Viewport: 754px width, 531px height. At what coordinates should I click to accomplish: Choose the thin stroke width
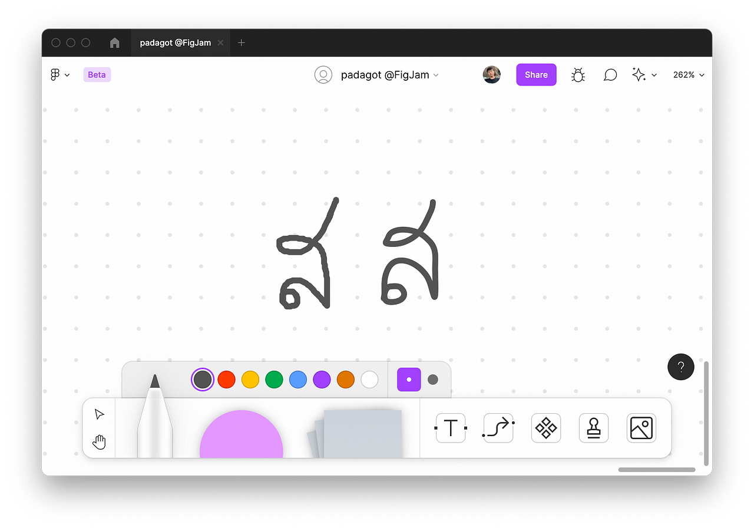click(x=409, y=380)
